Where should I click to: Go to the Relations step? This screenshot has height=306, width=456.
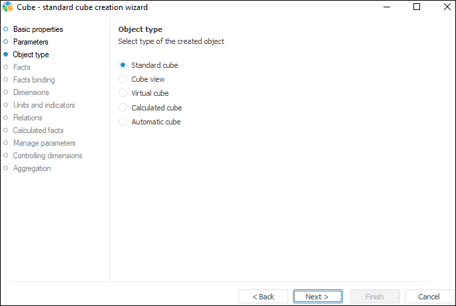[x=28, y=118]
